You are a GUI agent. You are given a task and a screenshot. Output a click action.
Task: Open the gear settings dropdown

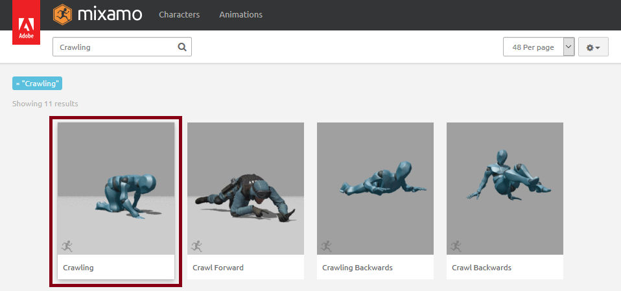(593, 47)
